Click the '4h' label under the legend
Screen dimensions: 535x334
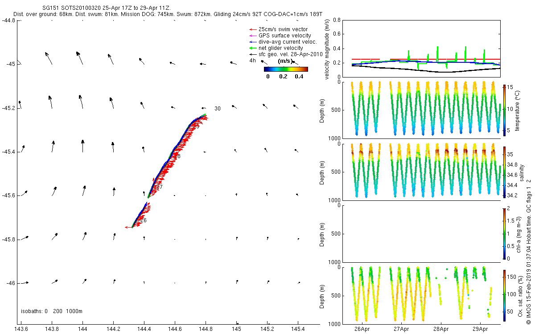(253, 61)
